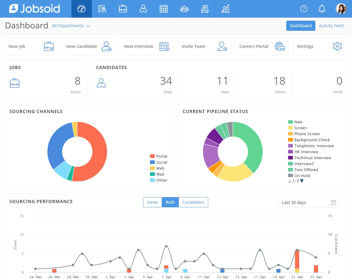Click the notifications bell icon

click(322, 9)
